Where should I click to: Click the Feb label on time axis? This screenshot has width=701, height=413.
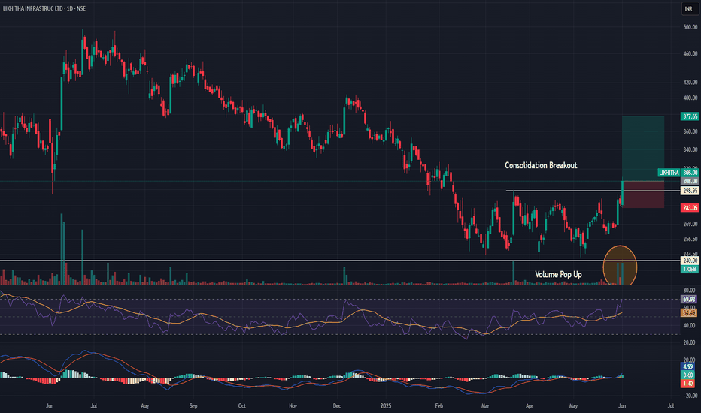pos(439,406)
